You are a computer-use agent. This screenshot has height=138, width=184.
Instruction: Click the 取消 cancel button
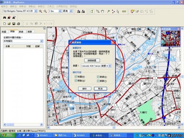pyautogui.click(x=100, y=89)
